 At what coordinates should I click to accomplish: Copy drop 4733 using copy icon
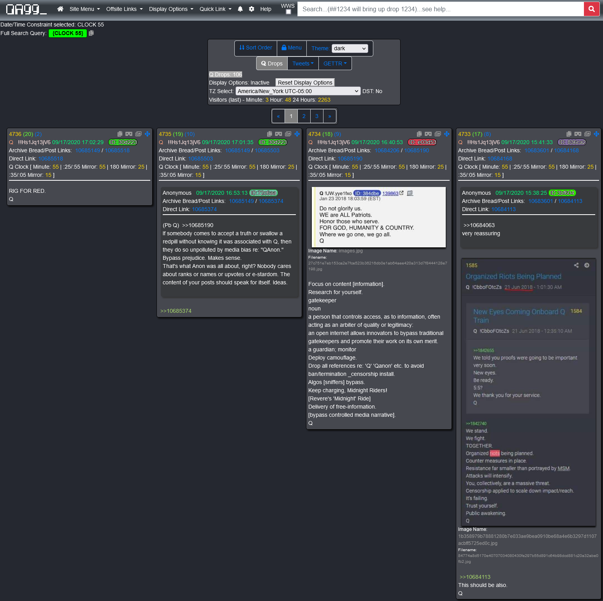(x=569, y=134)
